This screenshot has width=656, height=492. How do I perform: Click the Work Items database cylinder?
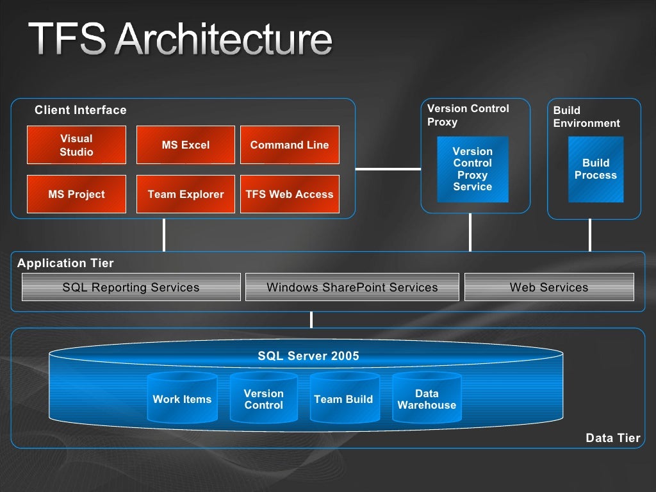(182, 397)
